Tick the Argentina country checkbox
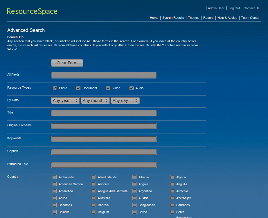 [134, 191]
